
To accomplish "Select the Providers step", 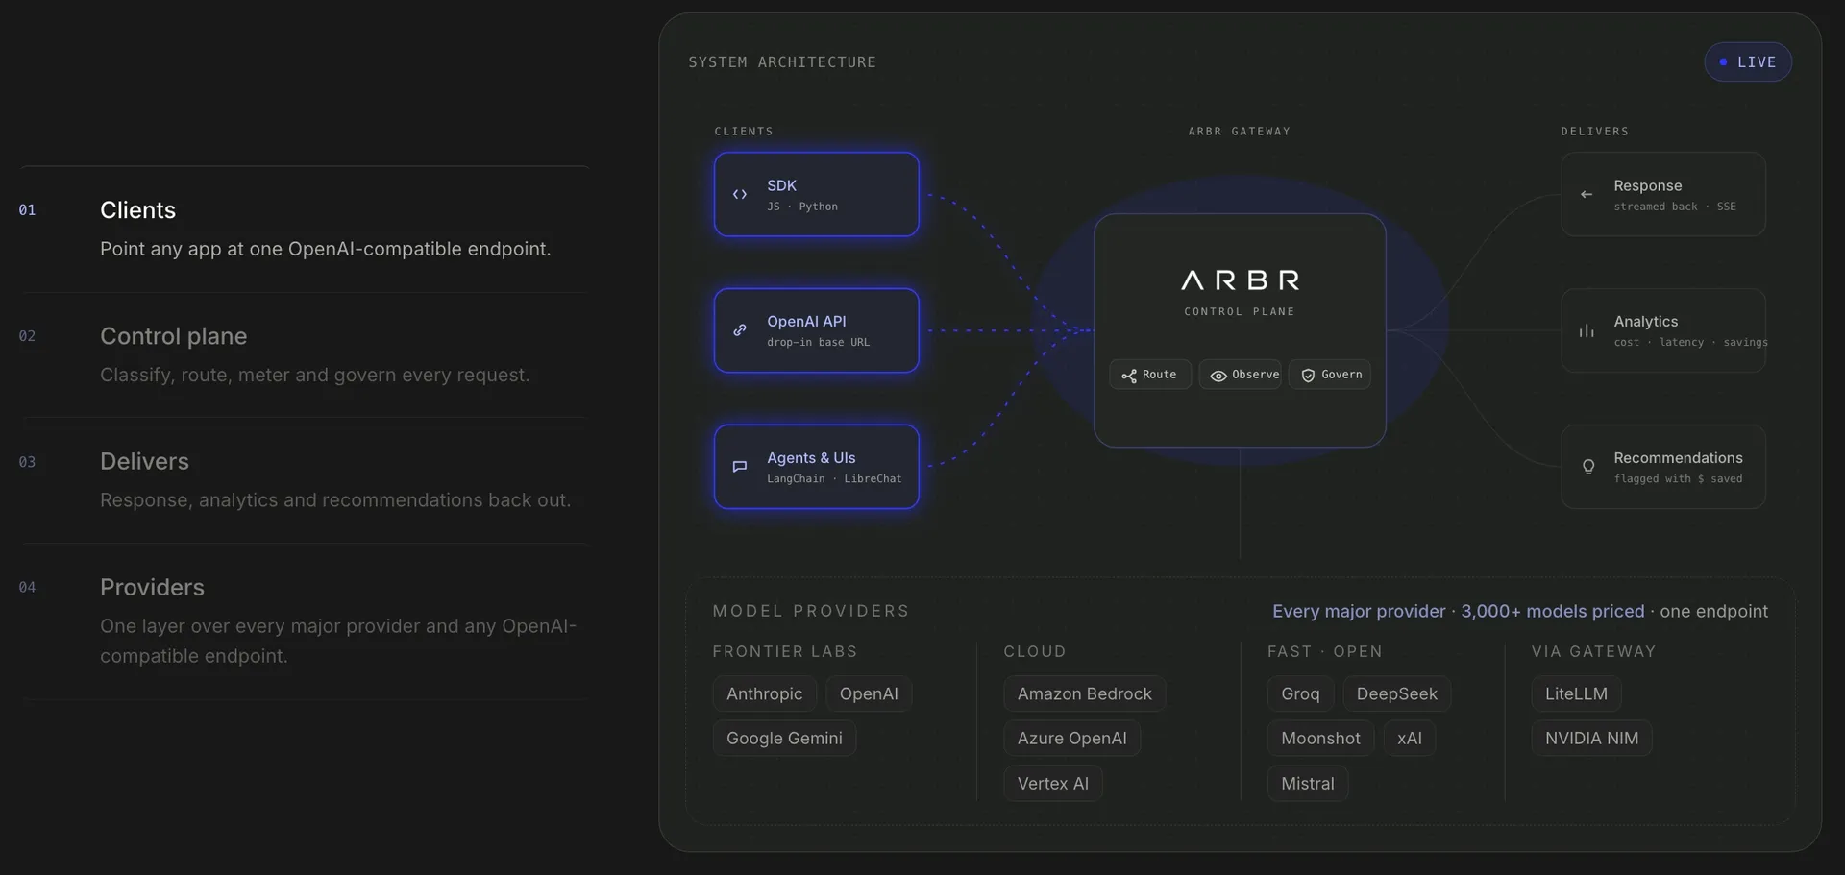I will [x=306, y=621].
